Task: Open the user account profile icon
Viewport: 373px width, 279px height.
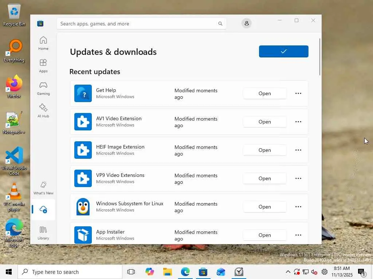Action: 247,23
